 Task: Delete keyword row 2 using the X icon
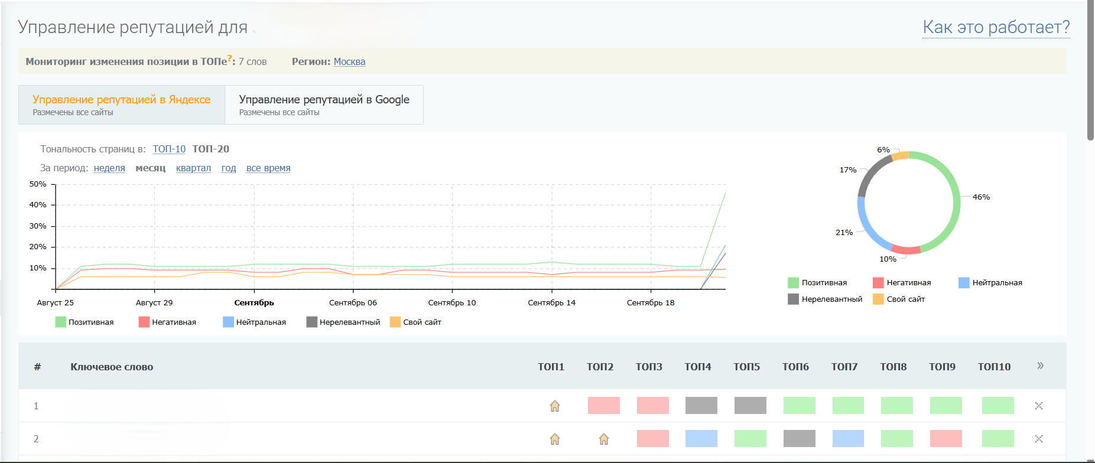(1038, 439)
